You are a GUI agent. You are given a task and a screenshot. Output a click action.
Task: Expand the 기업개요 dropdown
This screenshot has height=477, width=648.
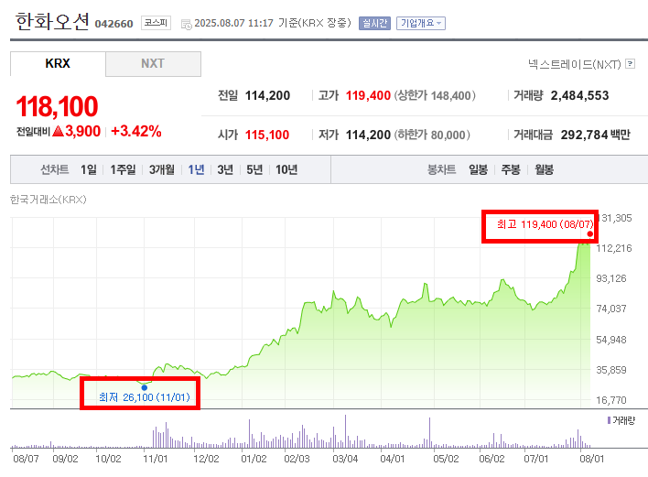click(x=421, y=23)
